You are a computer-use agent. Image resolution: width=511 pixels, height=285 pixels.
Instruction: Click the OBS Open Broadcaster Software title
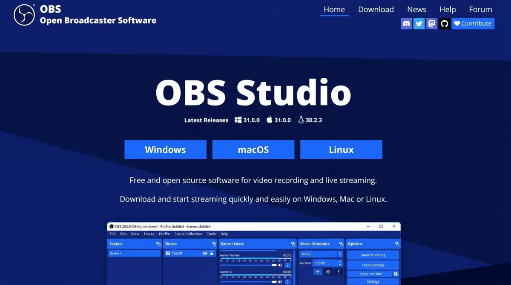98,15
